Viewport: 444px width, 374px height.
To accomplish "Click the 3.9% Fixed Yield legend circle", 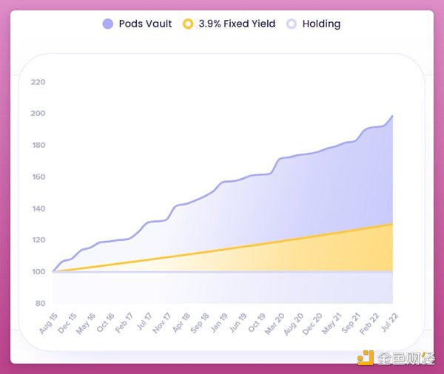I will pyautogui.click(x=189, y=24).
